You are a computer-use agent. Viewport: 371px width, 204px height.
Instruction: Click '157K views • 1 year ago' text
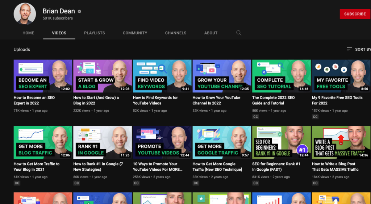coord(330,111)
